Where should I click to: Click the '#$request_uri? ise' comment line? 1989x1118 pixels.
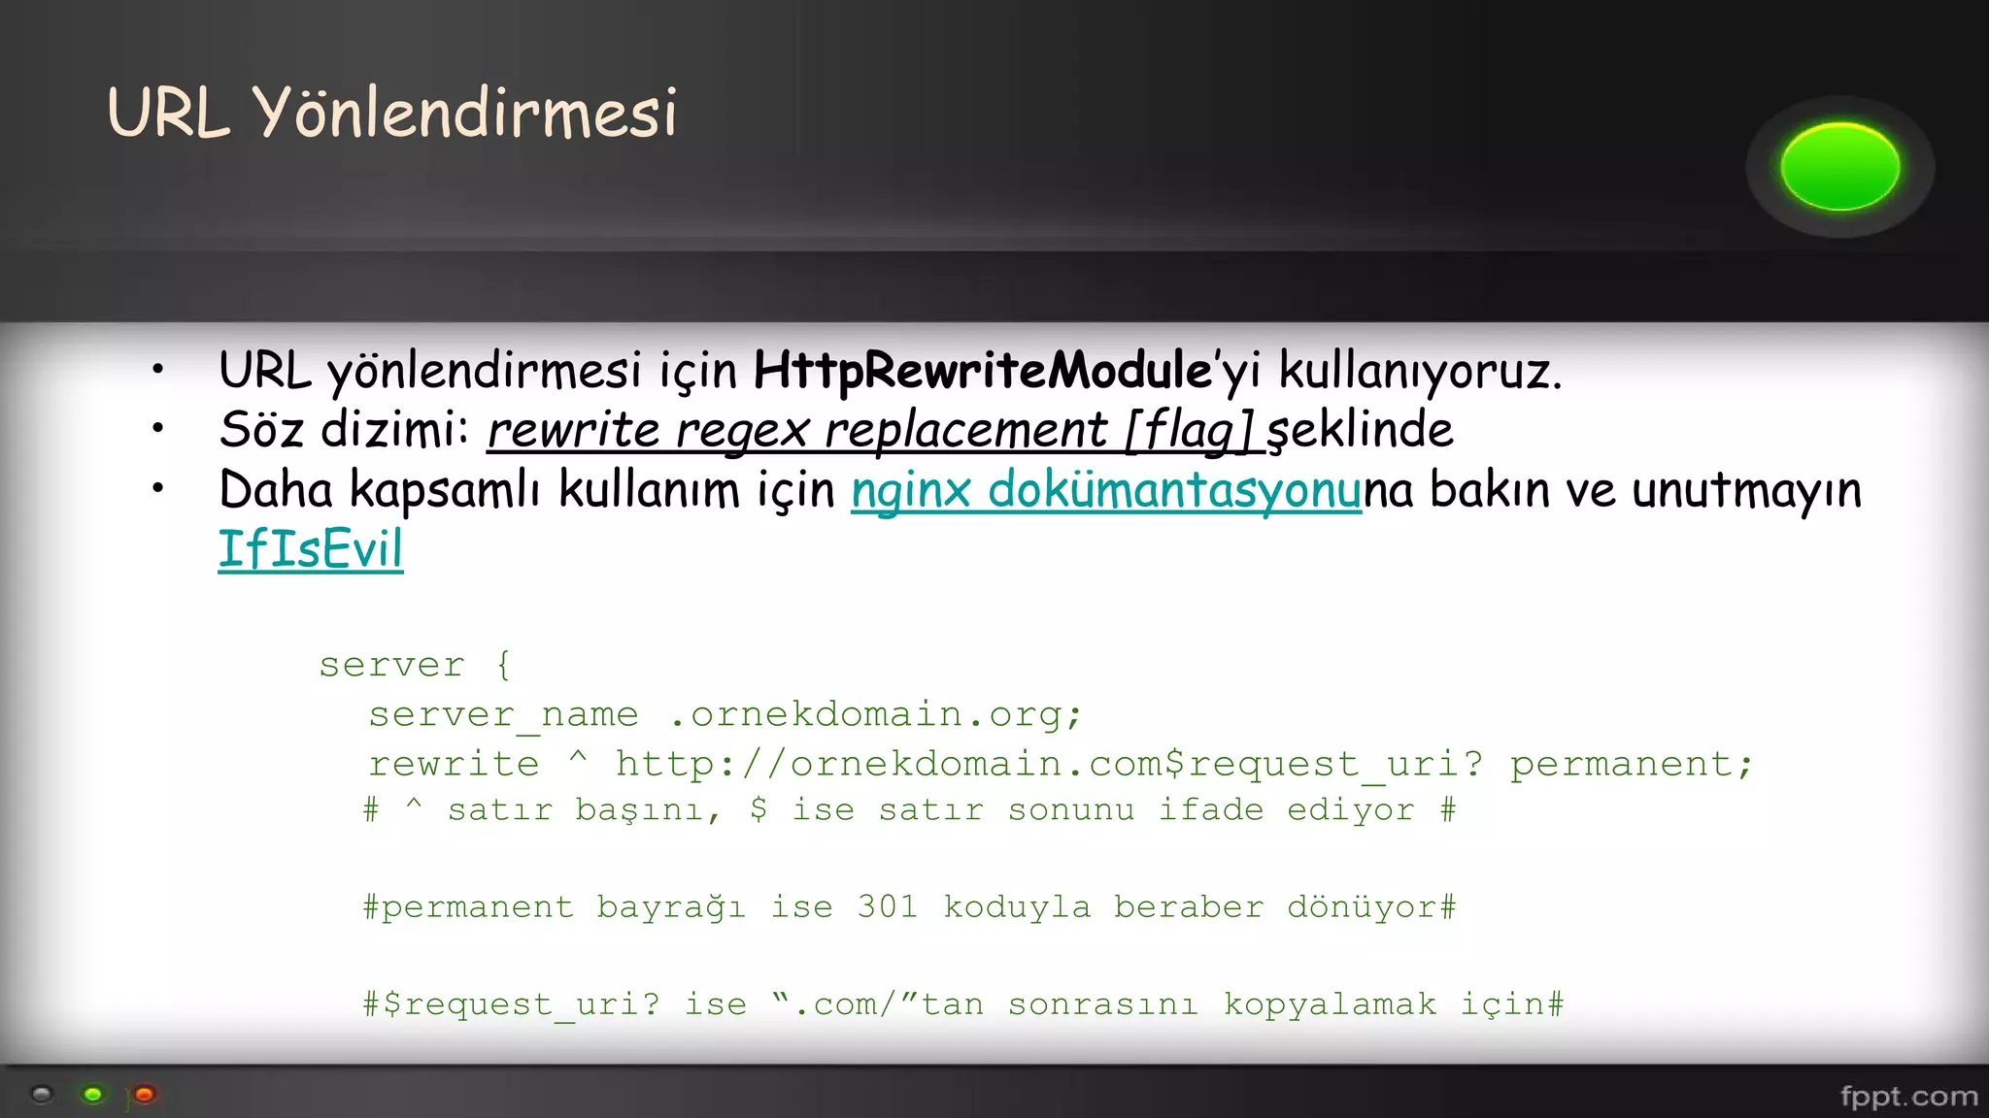coord(963,1003)
